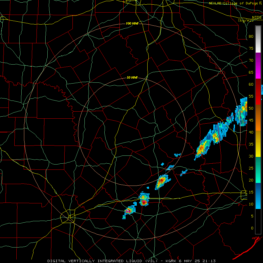Click the 20 value on the color scale
Image resolution: width=263 pixels, height=263 pixels.
point(251,180)
